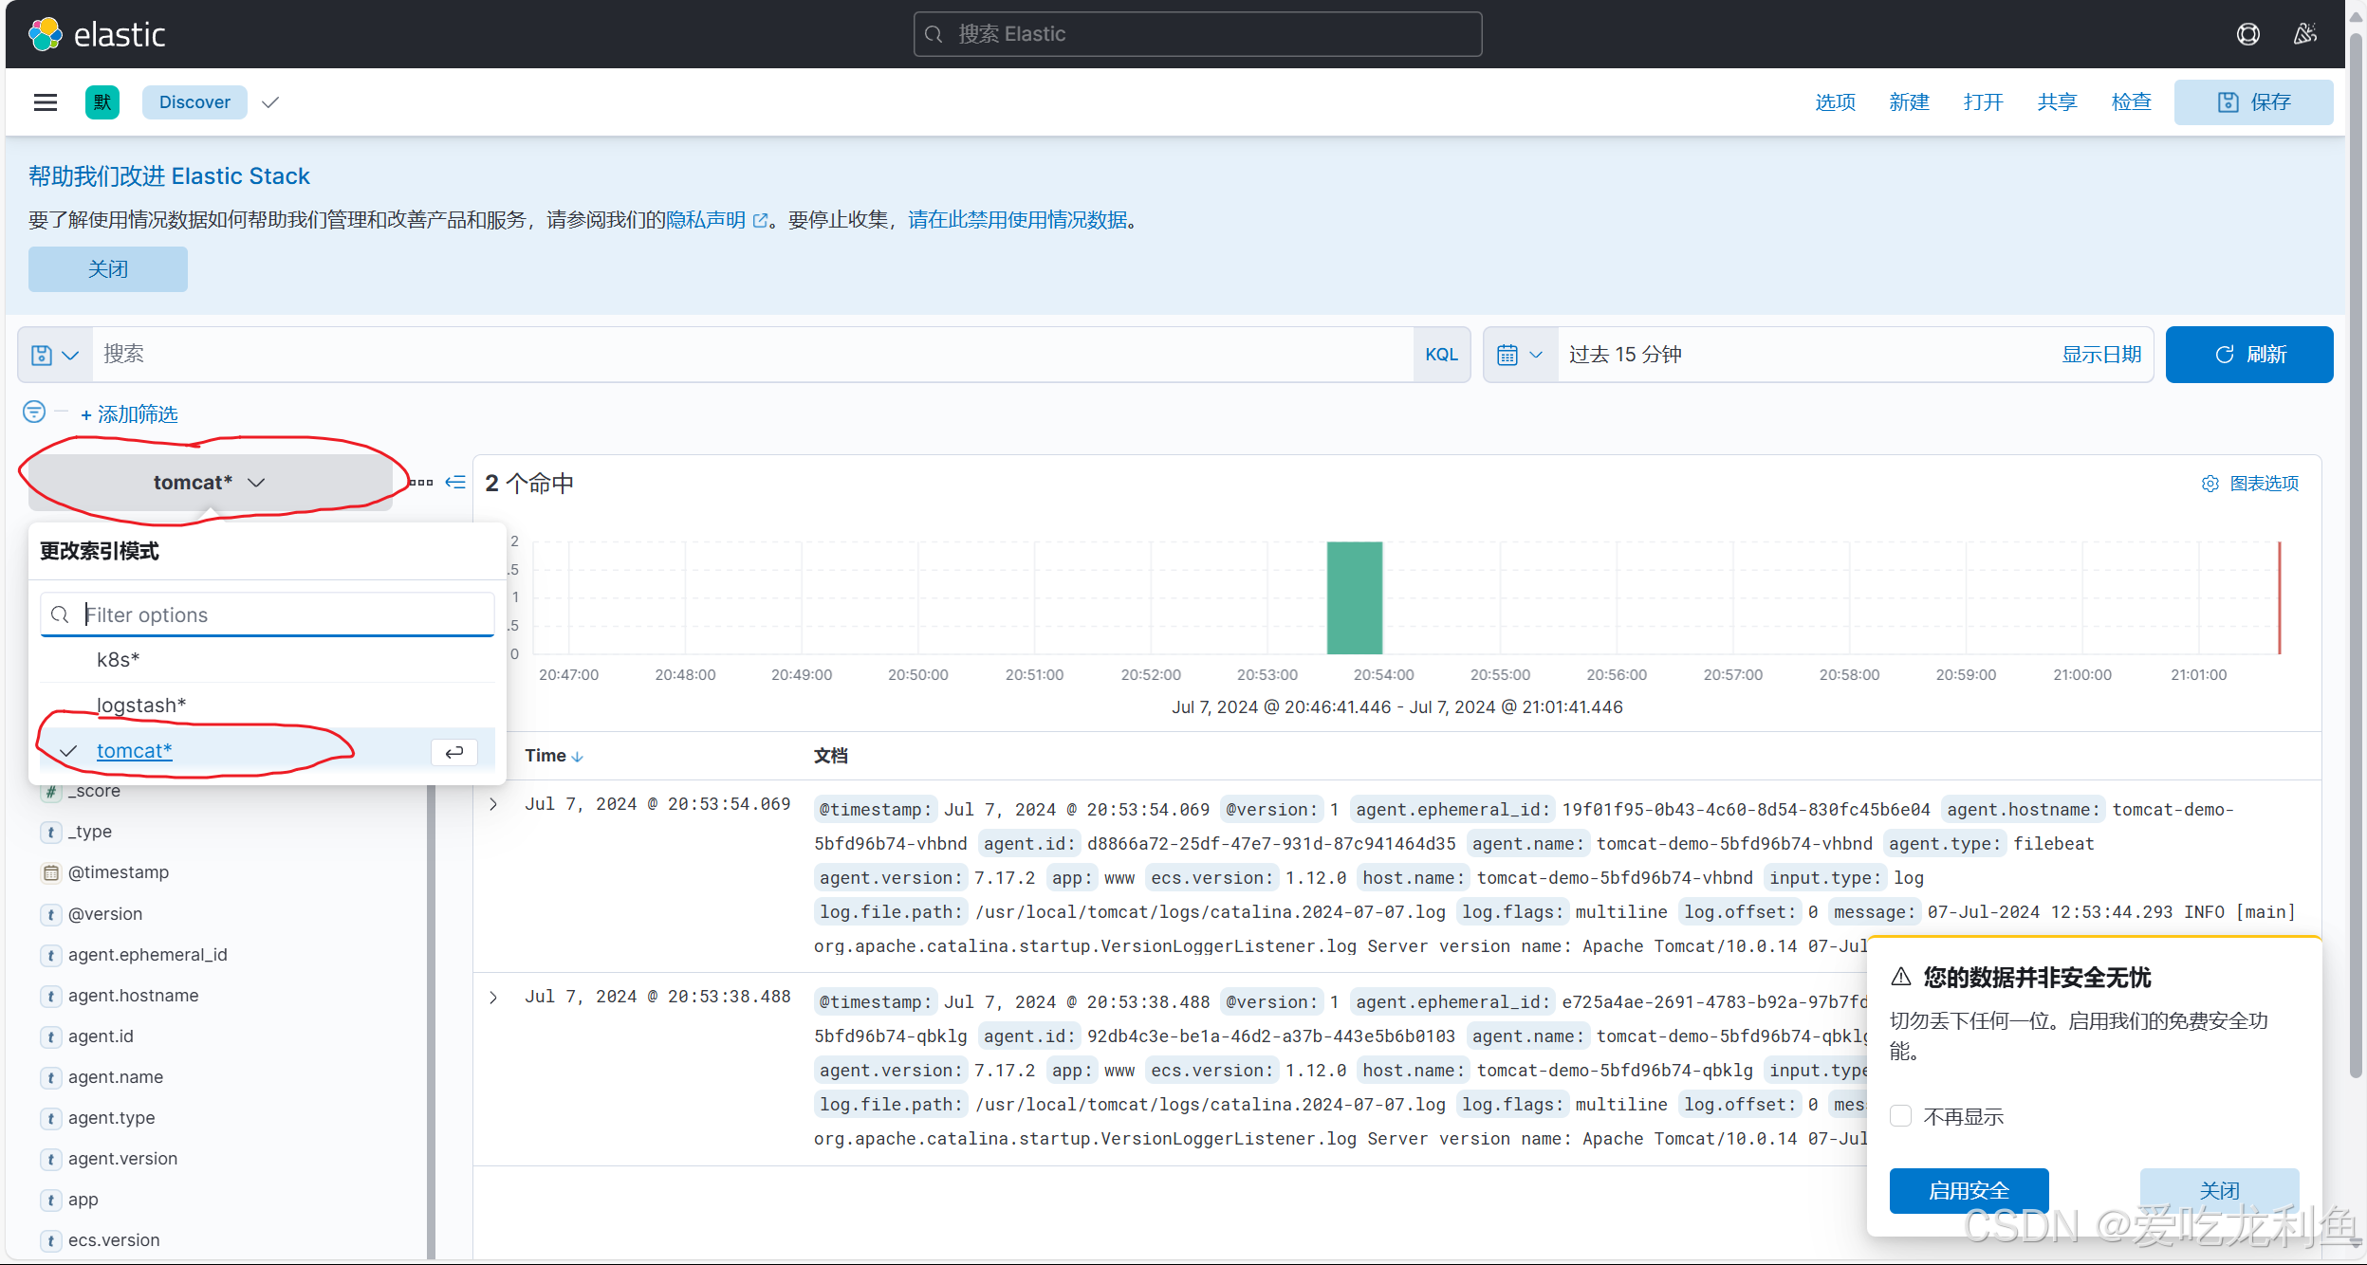Collapse the field sidebar arrow icon
The image size is (2367, 1265).
click(456, 483)
